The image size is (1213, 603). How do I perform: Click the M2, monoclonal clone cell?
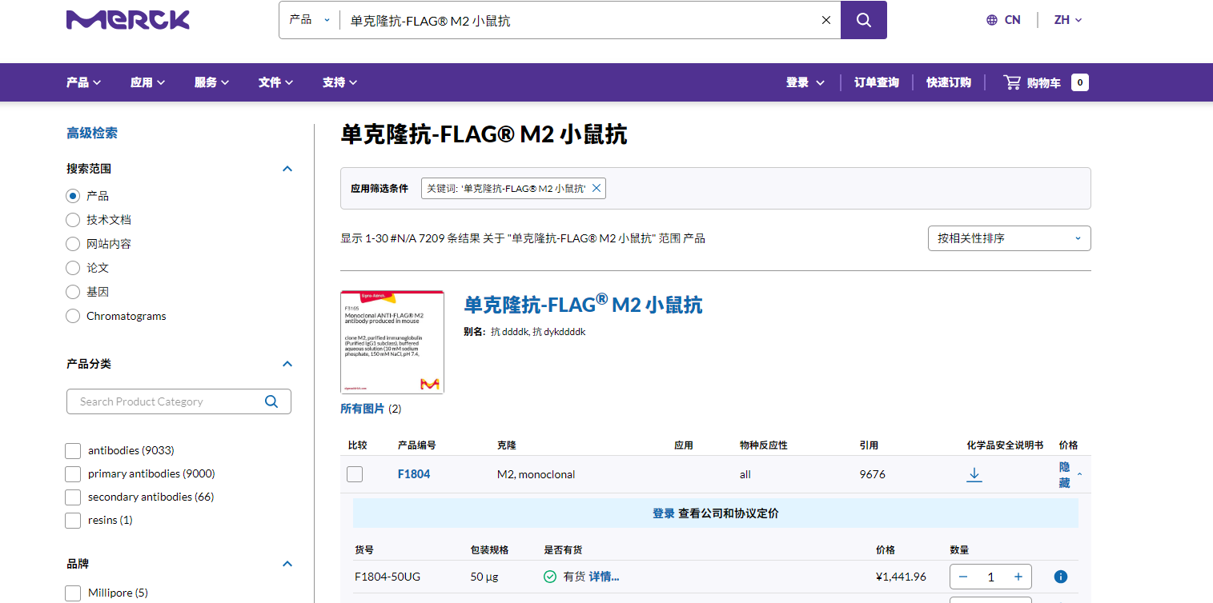536,474
